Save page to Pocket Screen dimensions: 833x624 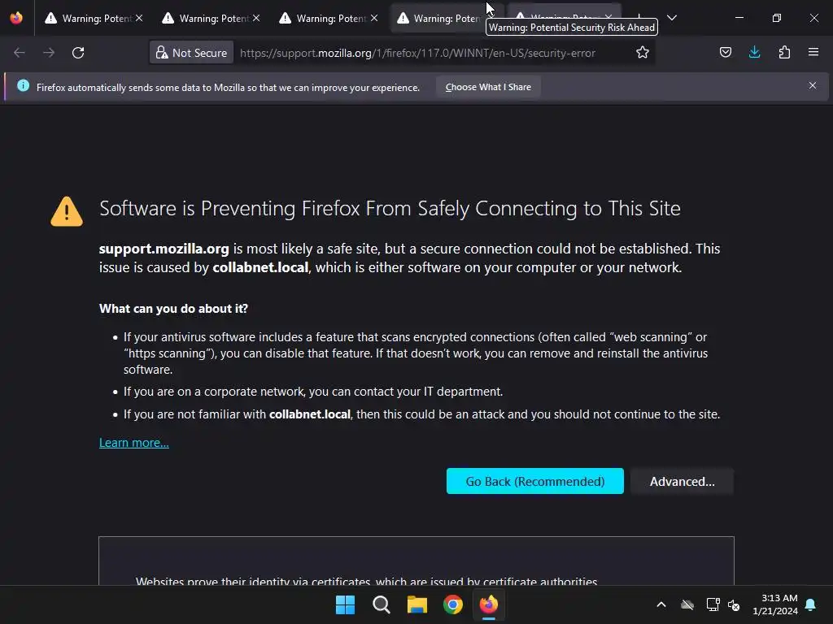[x=725, y=52]
